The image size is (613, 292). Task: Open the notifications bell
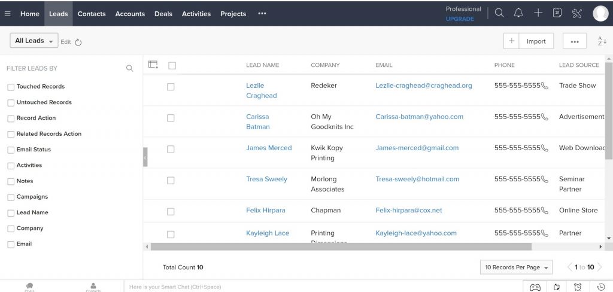tap(518, 13)
